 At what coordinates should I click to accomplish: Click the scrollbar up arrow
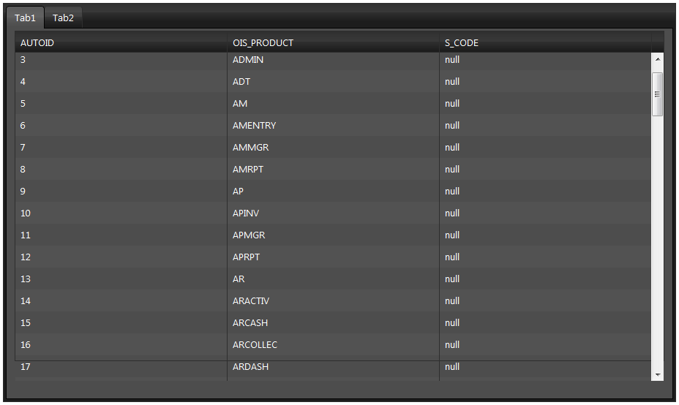click(657, 59)
